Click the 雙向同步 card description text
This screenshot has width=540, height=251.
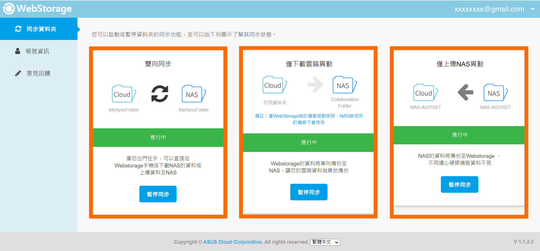pos(158,165)
